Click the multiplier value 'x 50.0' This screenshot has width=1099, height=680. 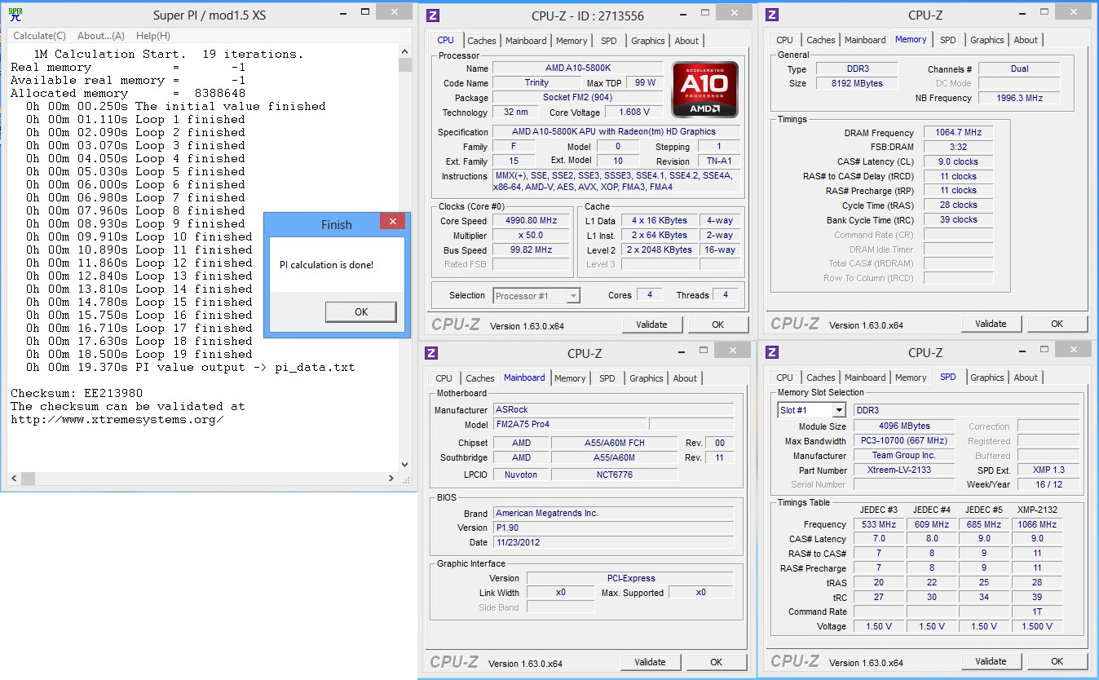coord(532,236)
